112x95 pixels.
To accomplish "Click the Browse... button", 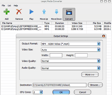I will coord(95,85).
